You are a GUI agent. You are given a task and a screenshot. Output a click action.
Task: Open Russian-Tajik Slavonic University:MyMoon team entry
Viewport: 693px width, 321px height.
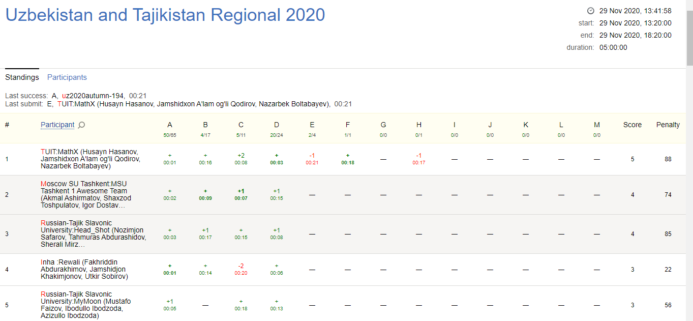[x=85, y=305]
